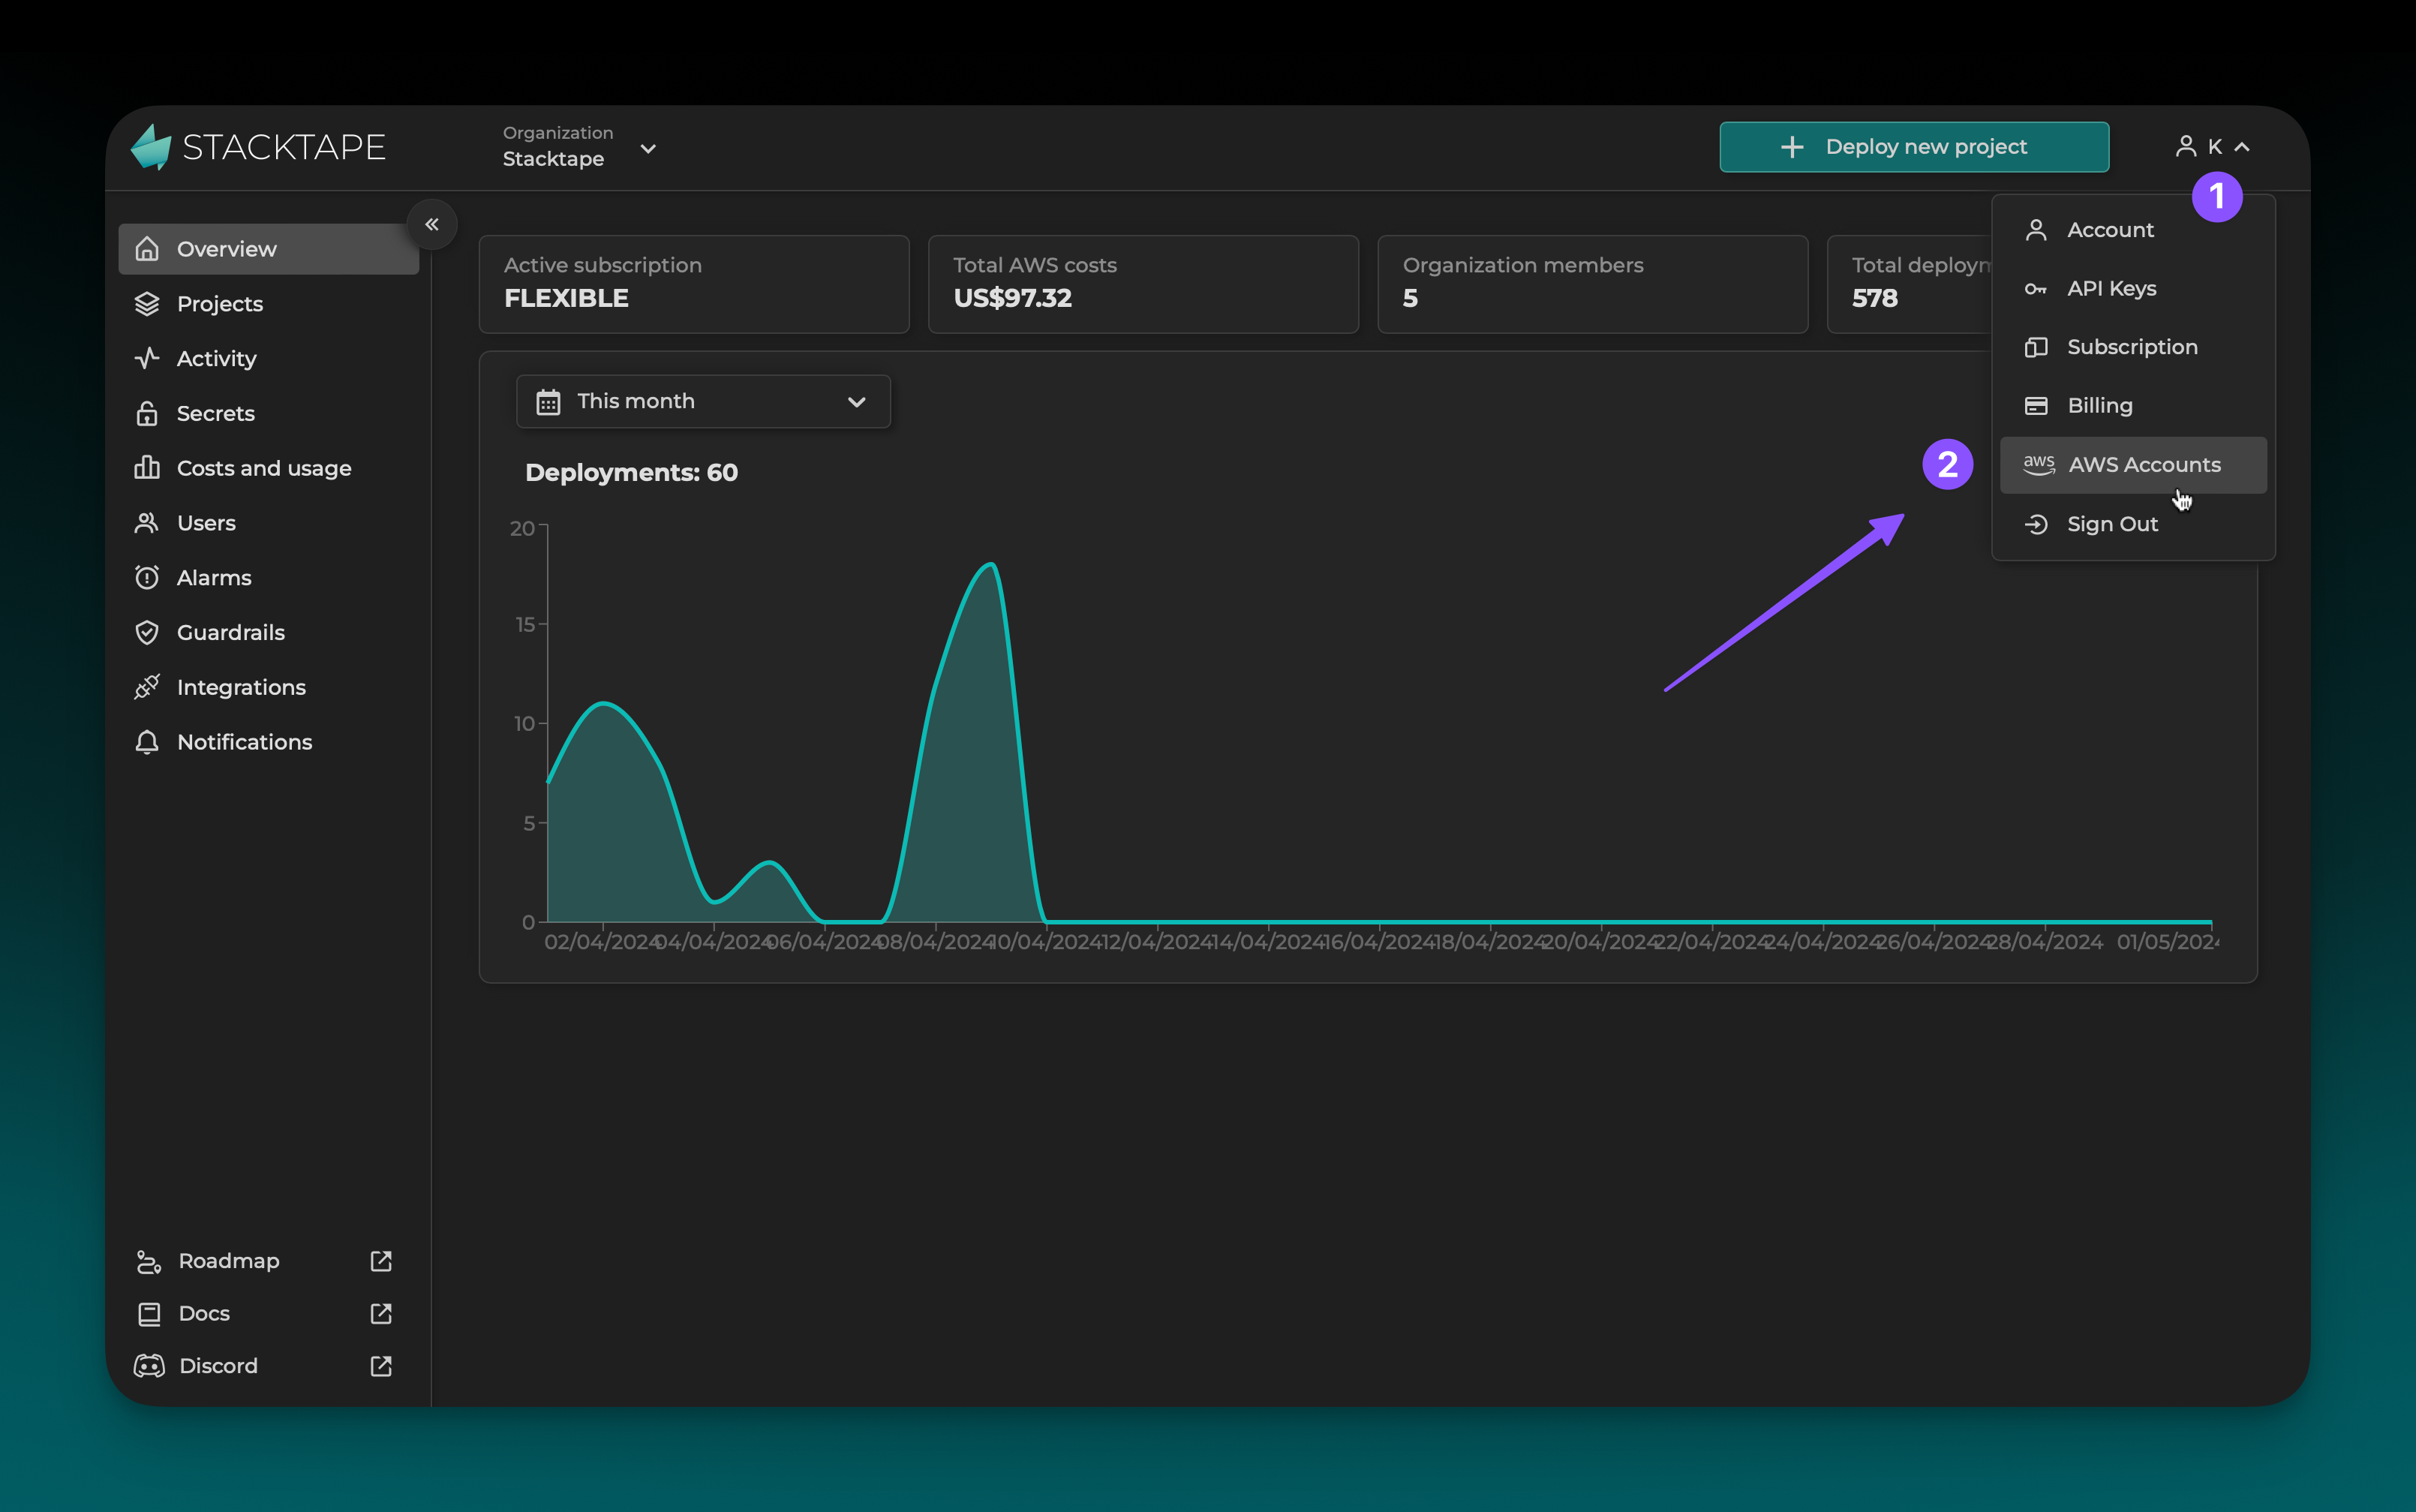Collapse user menu via chevron next to K
The width and height of the screenshot is (2416, 1512).
tap(2242, 147)
